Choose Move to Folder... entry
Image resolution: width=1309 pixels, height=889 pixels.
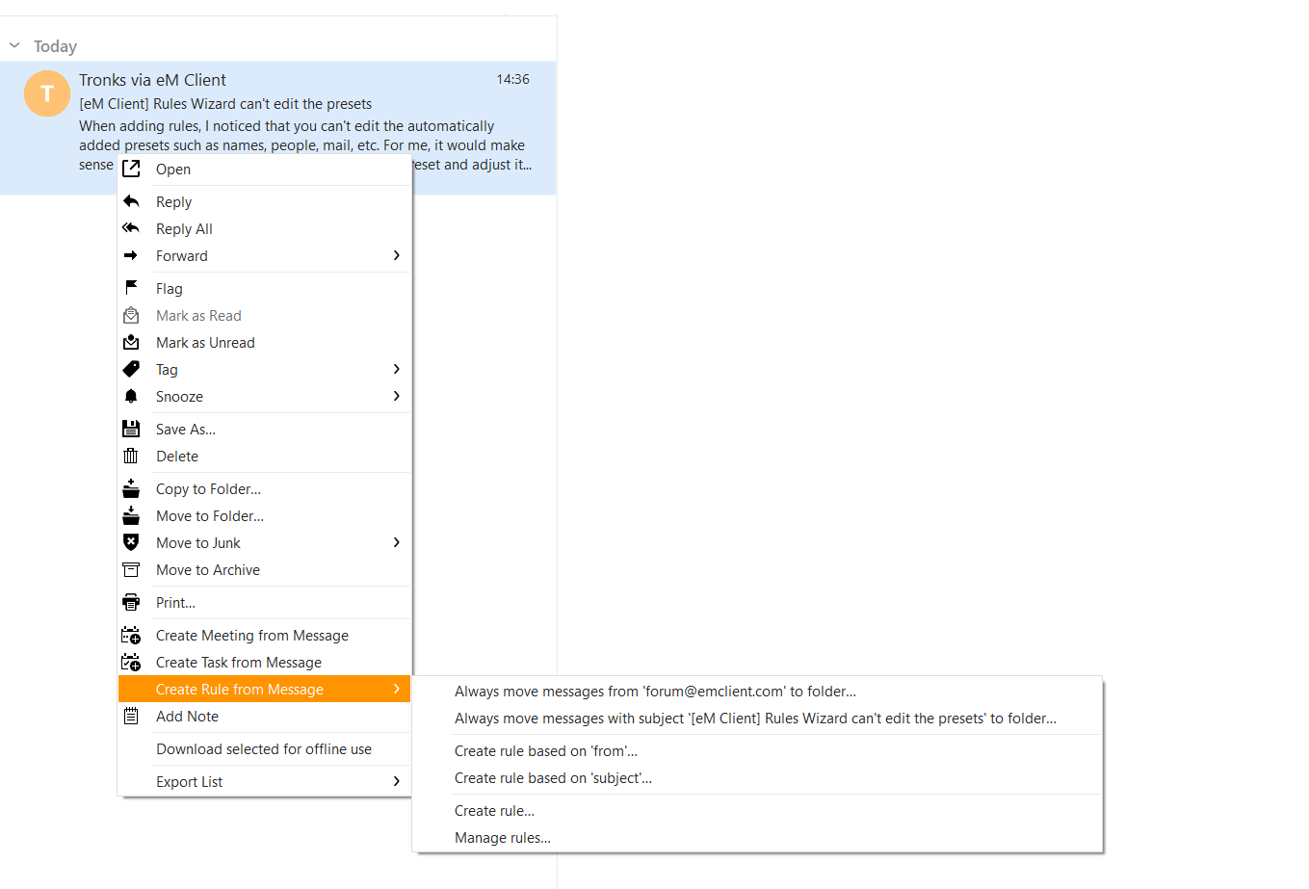coord(264,516)
